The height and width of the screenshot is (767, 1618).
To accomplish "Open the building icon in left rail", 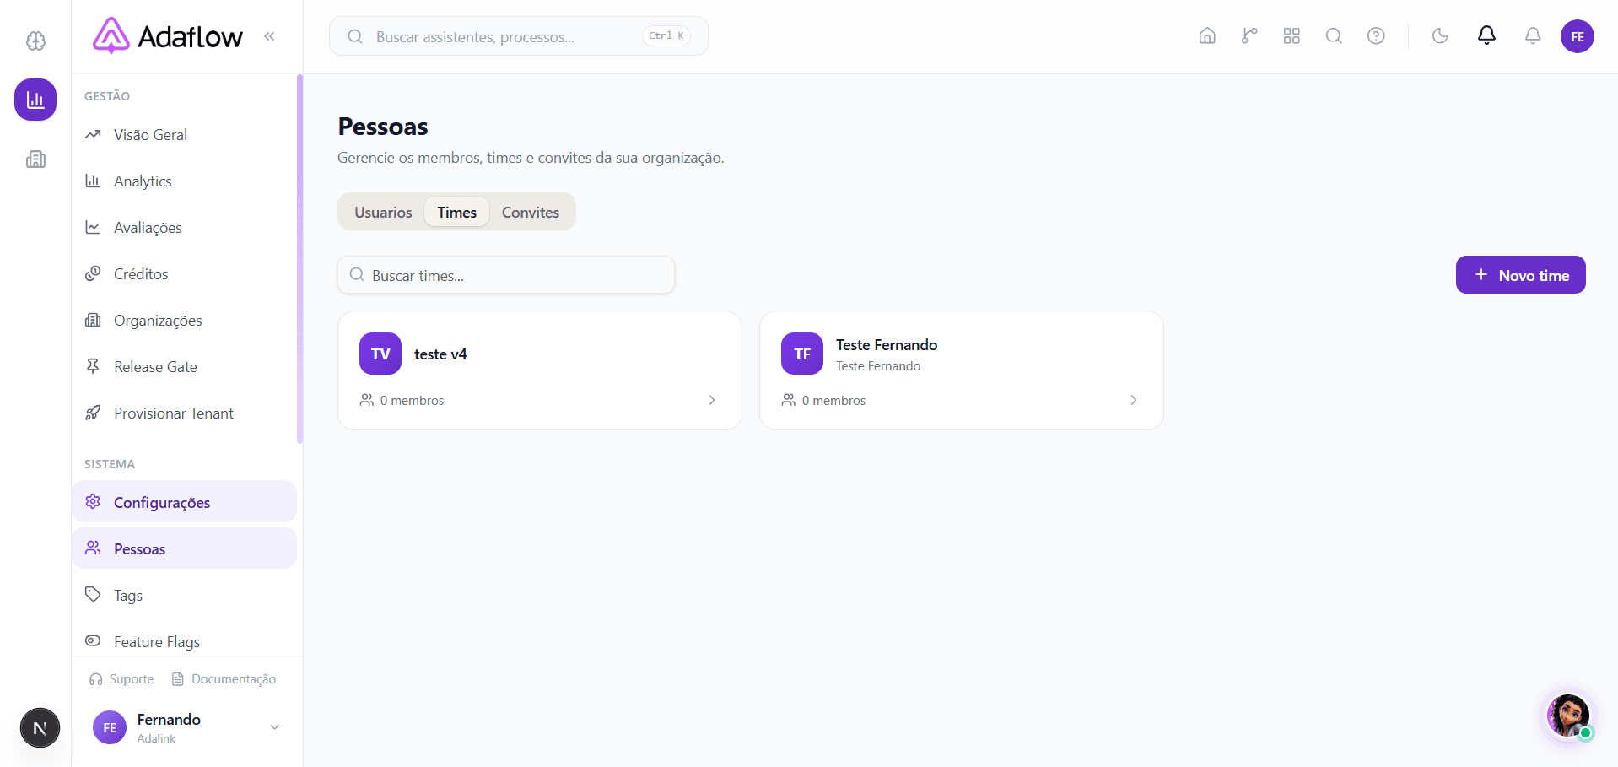I will pos(35,159).
